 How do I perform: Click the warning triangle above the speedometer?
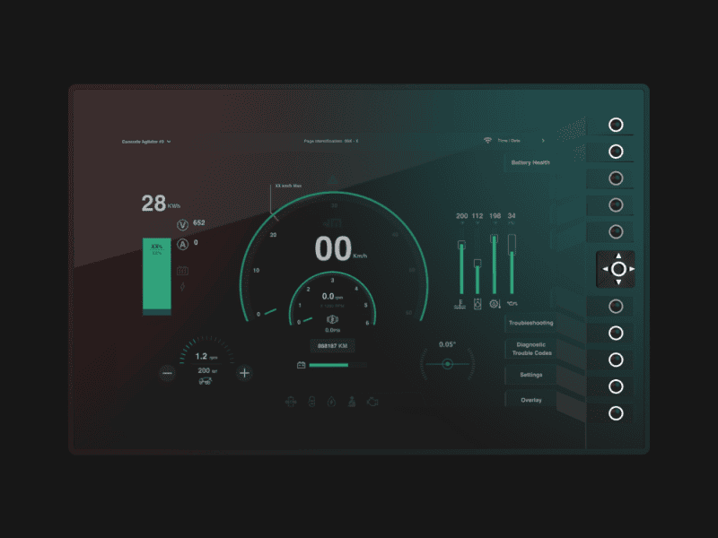333,179
